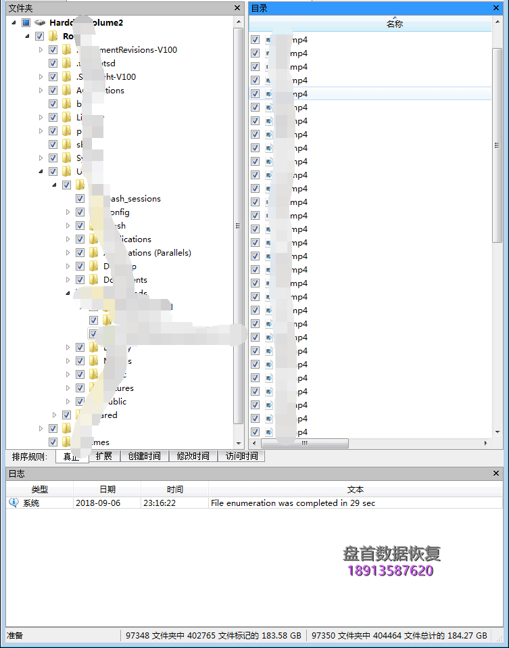
Task: Click the 类型 log column header
Action: 40,489
